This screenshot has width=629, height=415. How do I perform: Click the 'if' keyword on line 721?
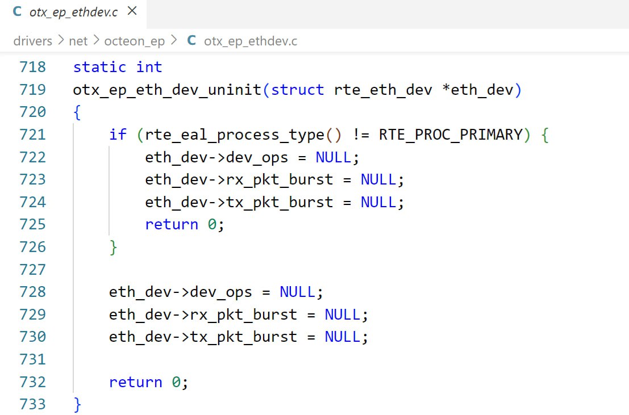tap(118, 135)
